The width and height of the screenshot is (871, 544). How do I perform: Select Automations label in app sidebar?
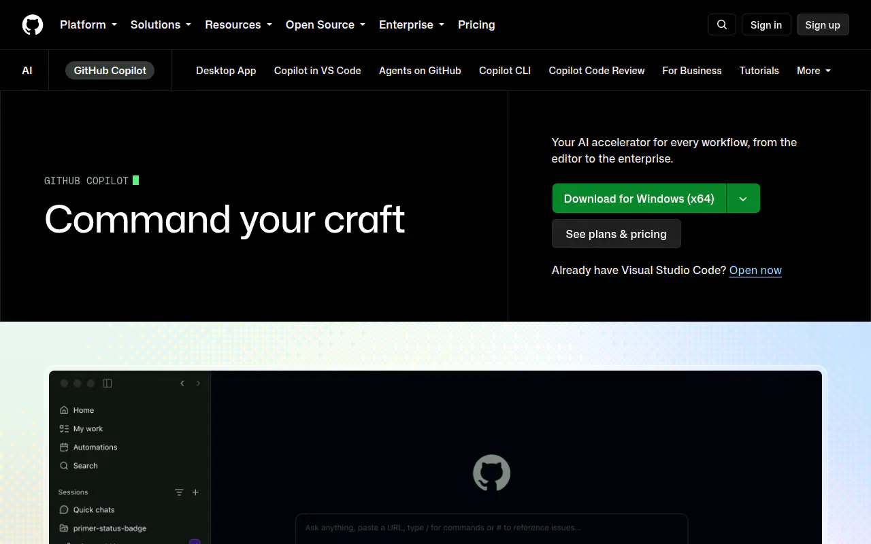coord(95,447)
